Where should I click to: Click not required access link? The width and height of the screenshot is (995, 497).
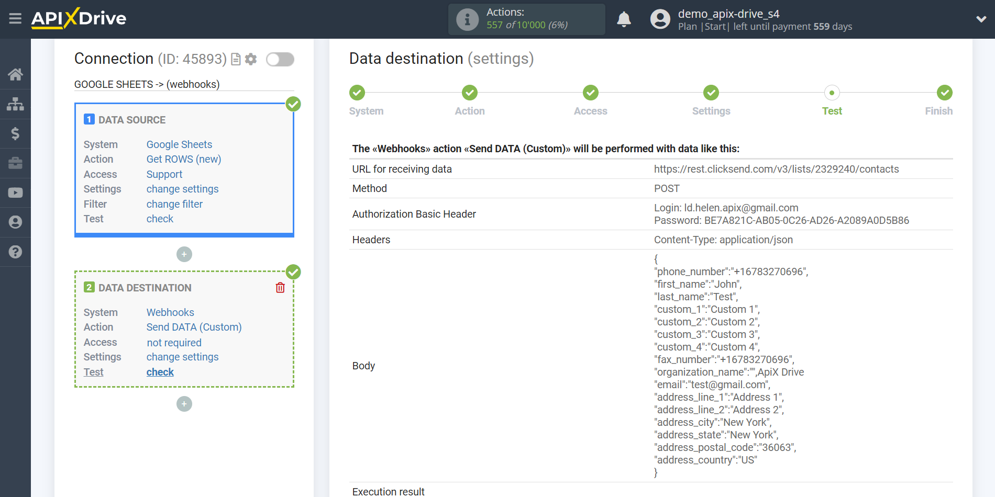pos(174,343)
